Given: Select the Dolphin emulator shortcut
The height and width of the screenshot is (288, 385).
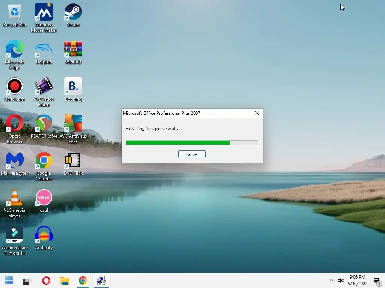Looking at the screenshot, I should coord(44,53).
